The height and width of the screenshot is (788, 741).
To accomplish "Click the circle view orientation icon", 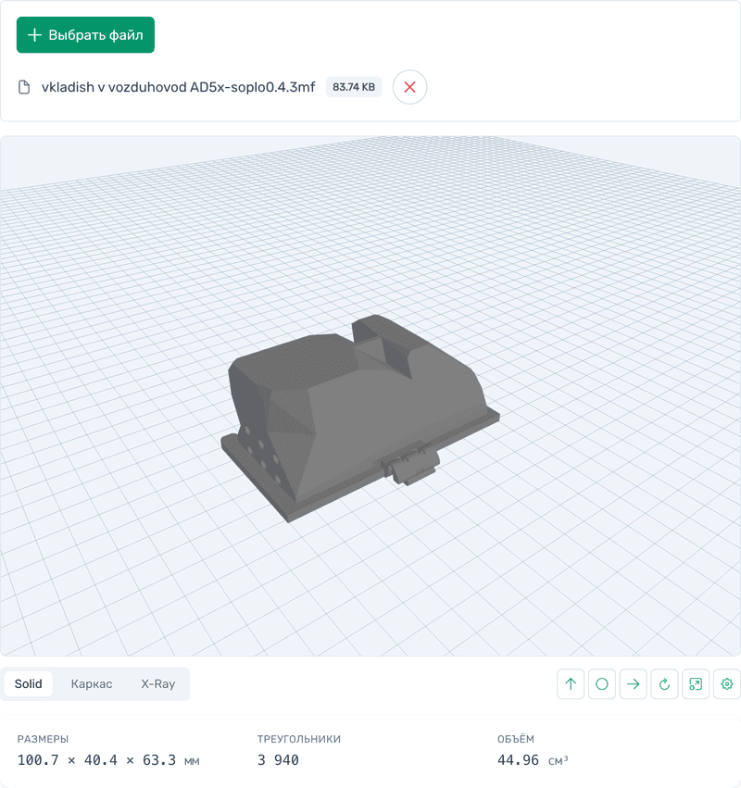I will [x=602, y=684].
